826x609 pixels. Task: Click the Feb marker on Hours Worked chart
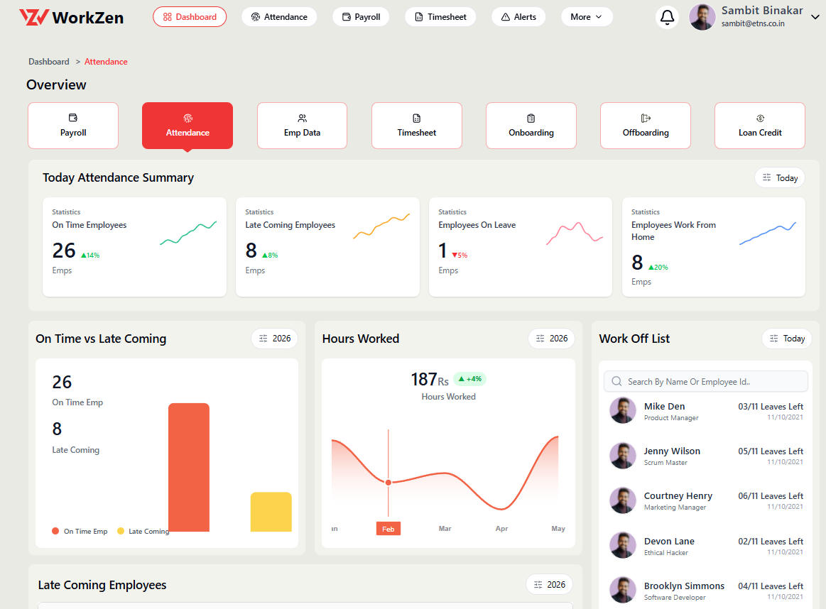tap(388, 529)
